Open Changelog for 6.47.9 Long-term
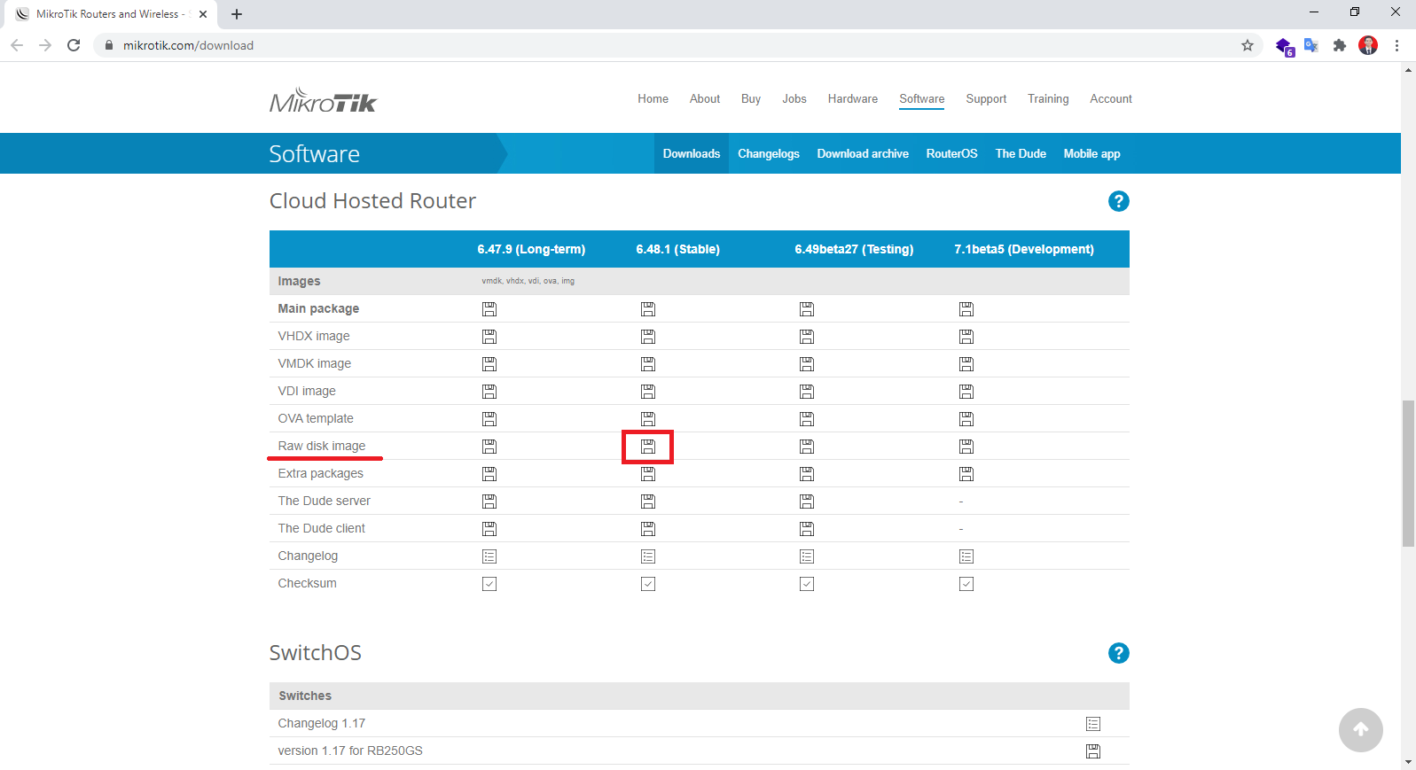The image size is (1416, 770). pyautogui.click(x=489, y=556)
